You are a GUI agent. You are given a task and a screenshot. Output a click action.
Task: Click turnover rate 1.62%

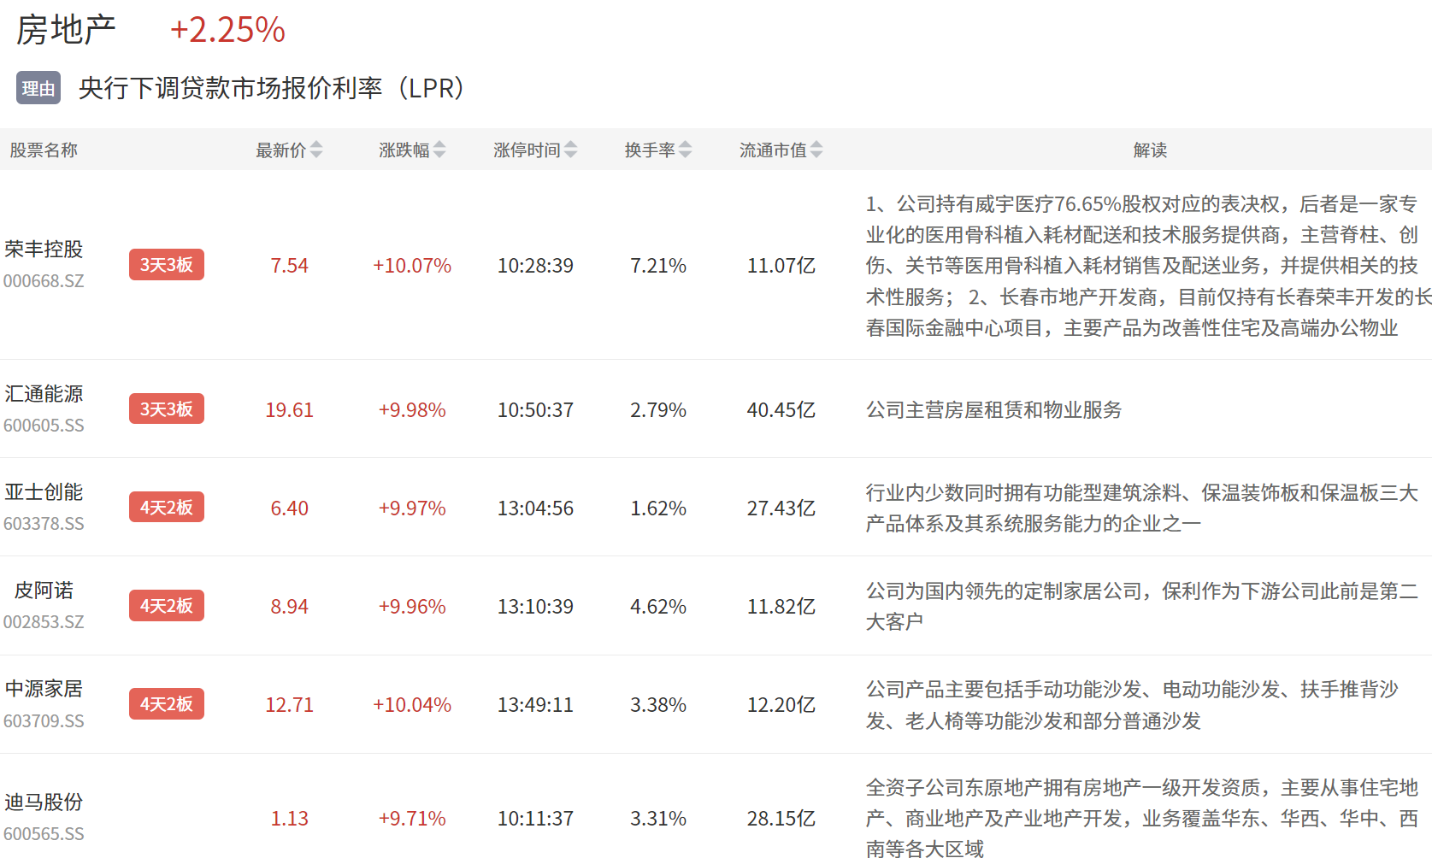[658, 508]
